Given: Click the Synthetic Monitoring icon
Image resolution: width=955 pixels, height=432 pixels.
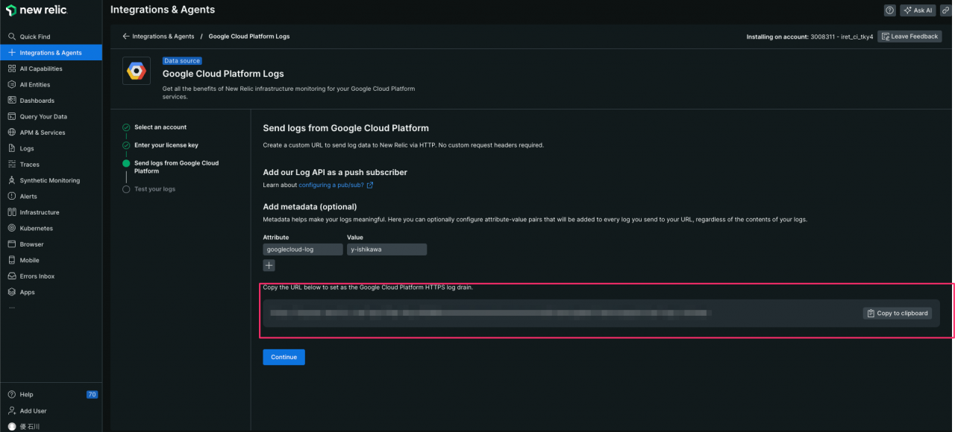Looking at the screenshot, I should pyautogui.click(x=12, y=180).
